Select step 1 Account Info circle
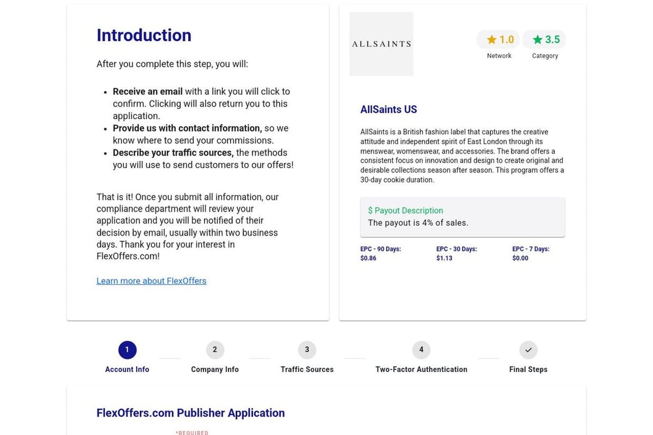 [127, 349]
